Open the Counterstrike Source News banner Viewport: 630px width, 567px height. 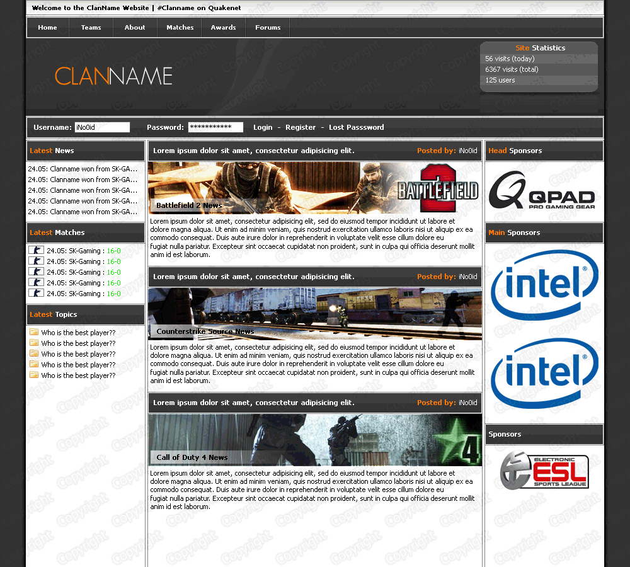315,314
